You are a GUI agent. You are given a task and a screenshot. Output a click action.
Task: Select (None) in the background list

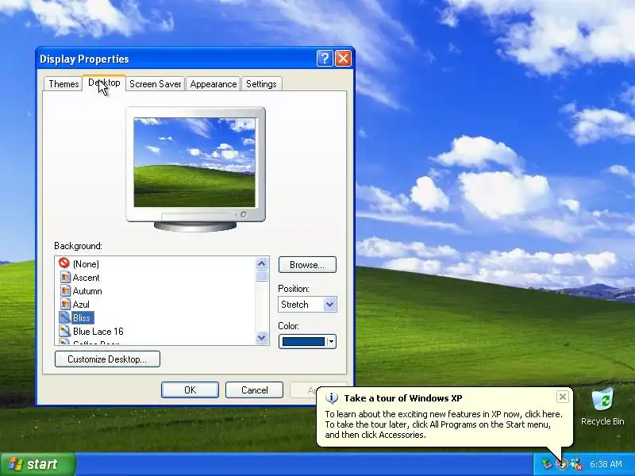coord(86,264)
